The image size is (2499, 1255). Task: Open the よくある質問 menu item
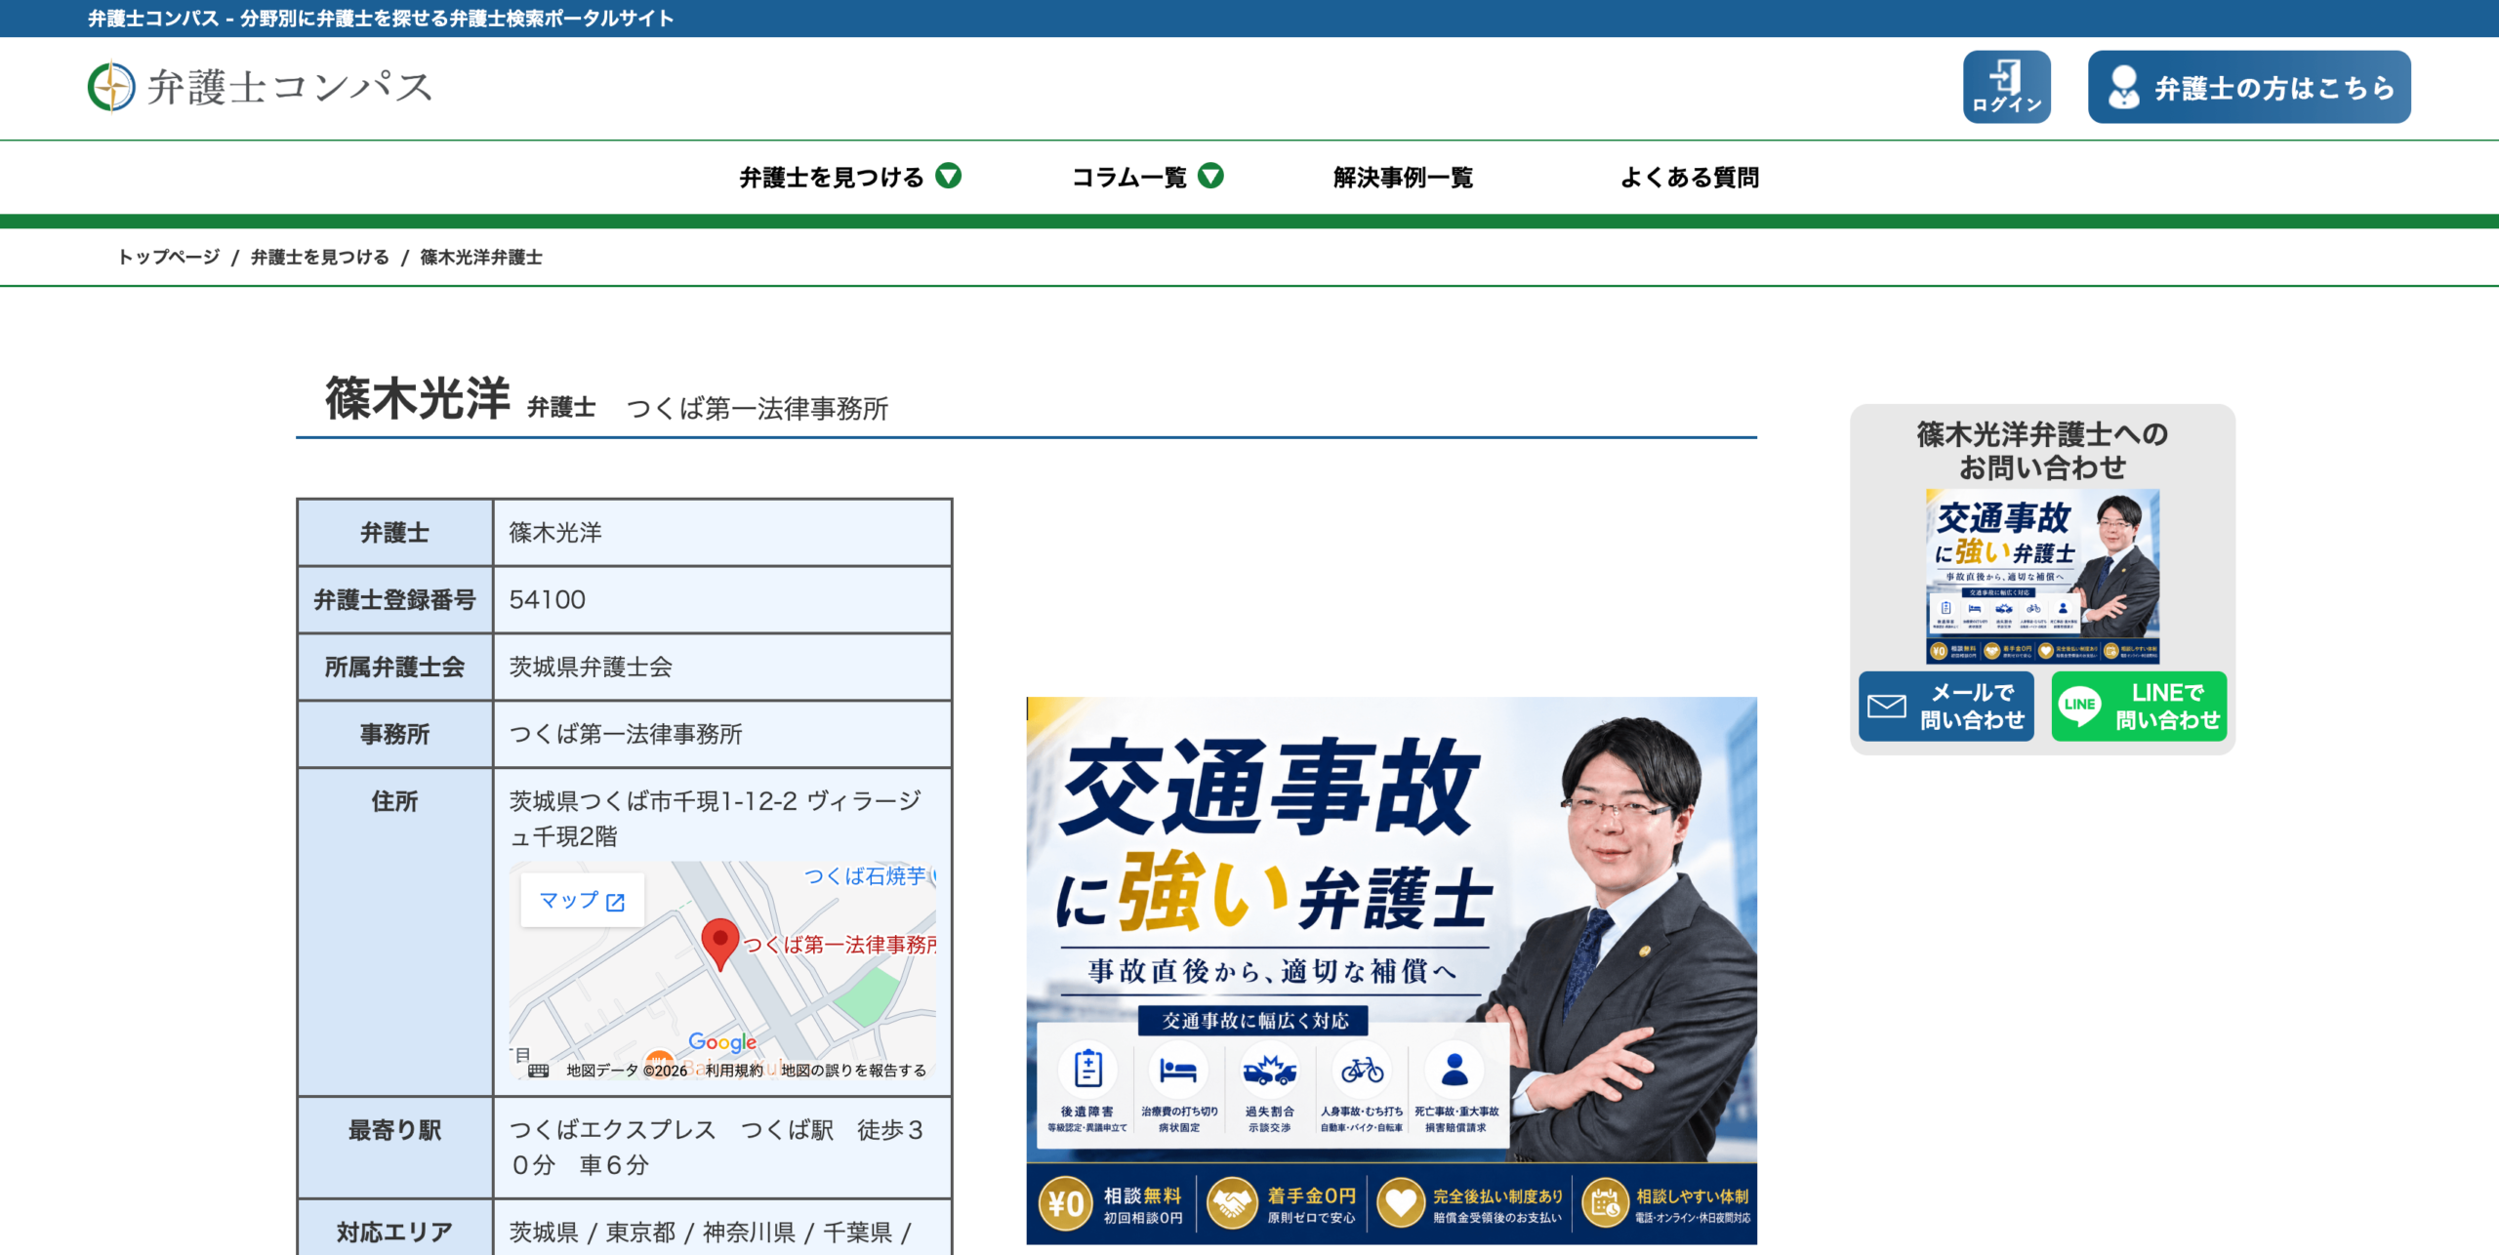(1690, 178)
